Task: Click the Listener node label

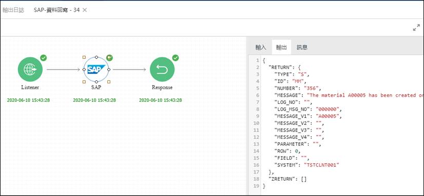Action: (x=30, y=88)
